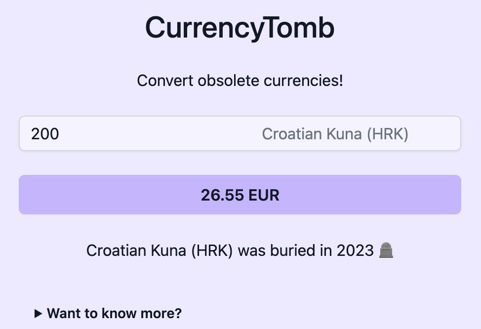This screenshot has width=481, height=329.
Task: Click the 'Want to know more?' label text
Action: pos(114,313)
